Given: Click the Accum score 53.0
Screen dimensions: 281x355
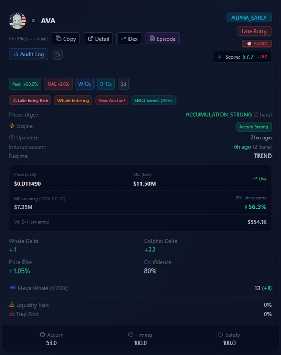Looking at the screenshot, I should pyautogui.click(x=52, y=343).
